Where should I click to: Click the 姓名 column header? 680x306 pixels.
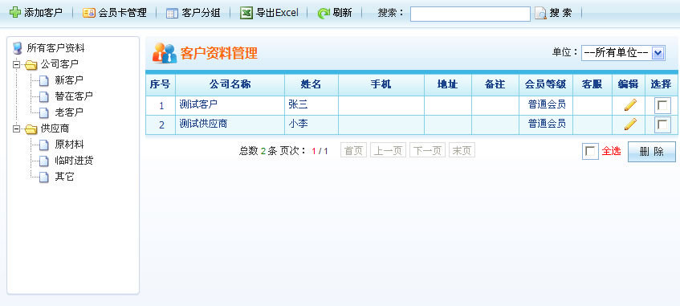click(311, 84)
